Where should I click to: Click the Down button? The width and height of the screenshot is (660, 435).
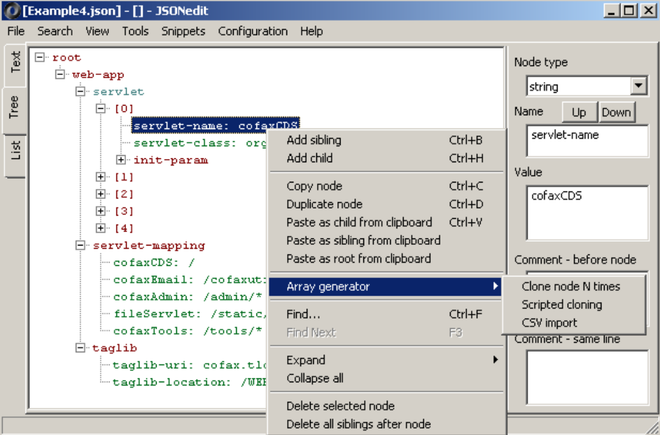pos(616,111)
